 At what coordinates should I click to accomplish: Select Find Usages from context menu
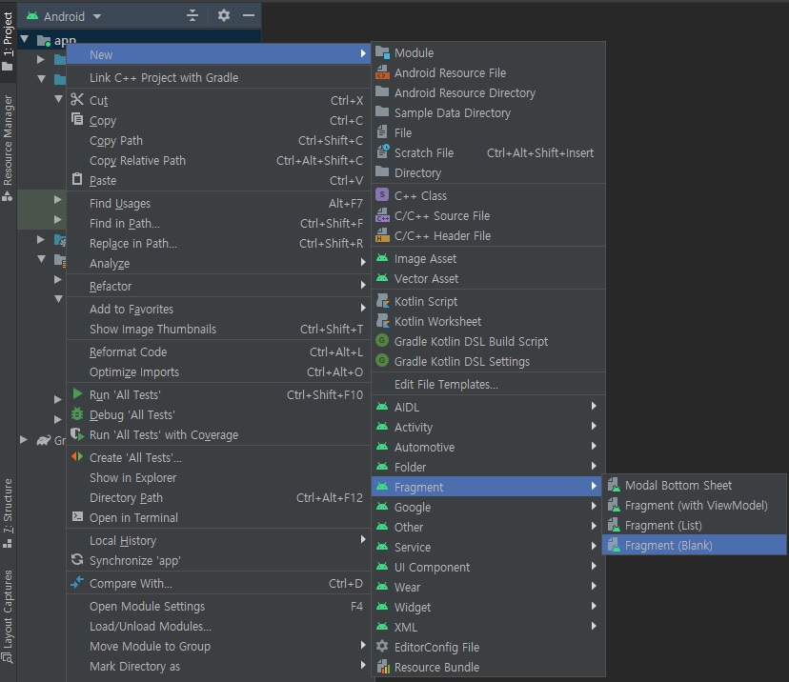coord(218,203)
